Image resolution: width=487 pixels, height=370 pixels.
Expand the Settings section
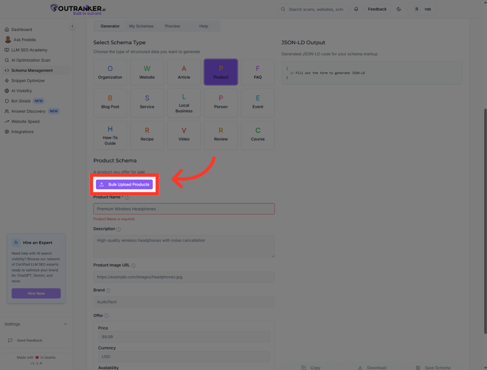[x=36, y=324]
